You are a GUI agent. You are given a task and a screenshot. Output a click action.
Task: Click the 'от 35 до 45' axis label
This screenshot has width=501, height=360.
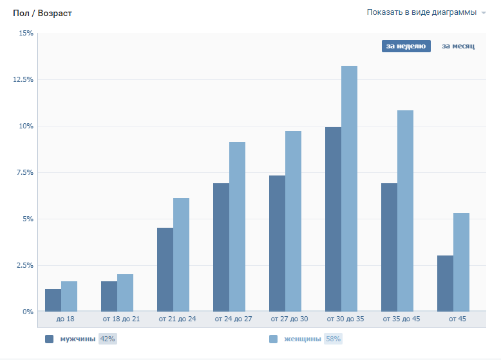point(401,319)
